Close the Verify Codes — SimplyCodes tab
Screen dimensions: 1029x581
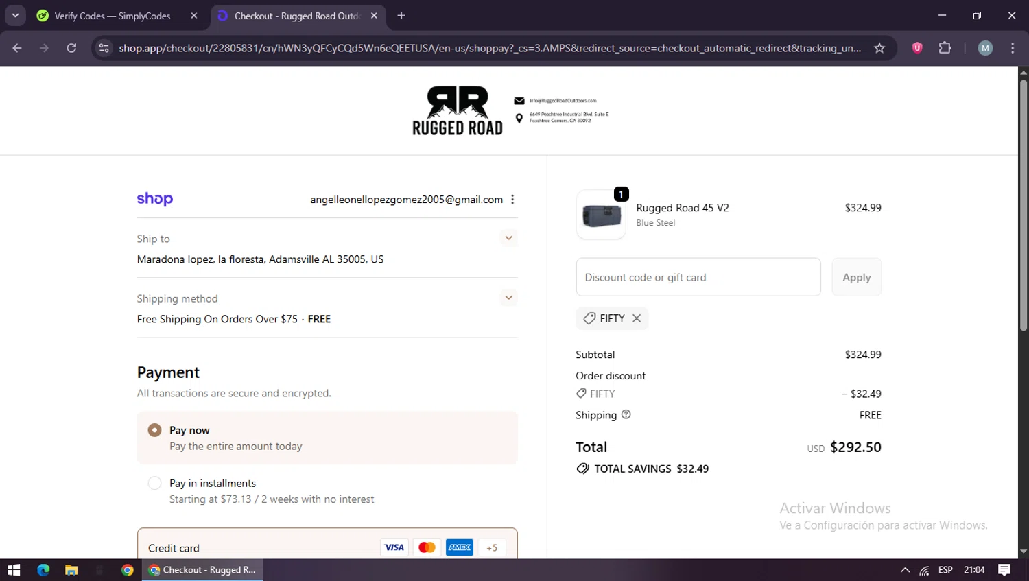click(x=194, y=16)
